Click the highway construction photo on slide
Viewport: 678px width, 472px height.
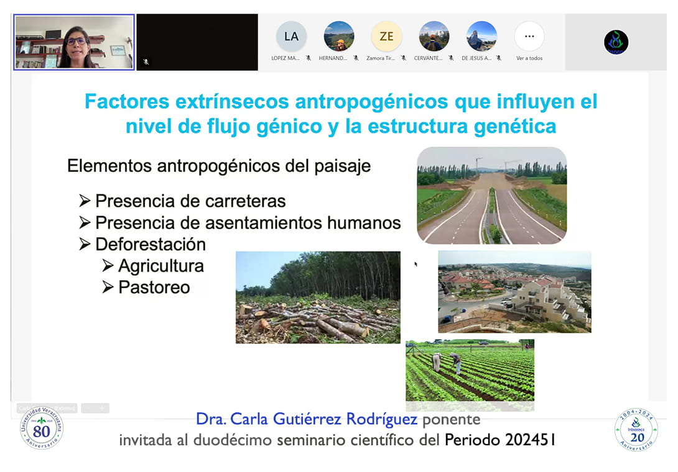(491, 195)
